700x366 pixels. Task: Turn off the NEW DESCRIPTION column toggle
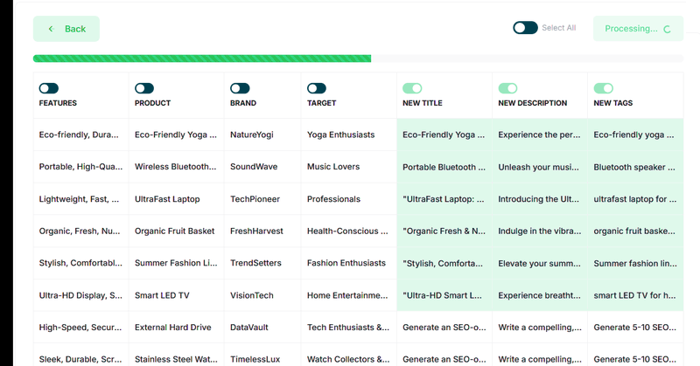coord(508,88)
